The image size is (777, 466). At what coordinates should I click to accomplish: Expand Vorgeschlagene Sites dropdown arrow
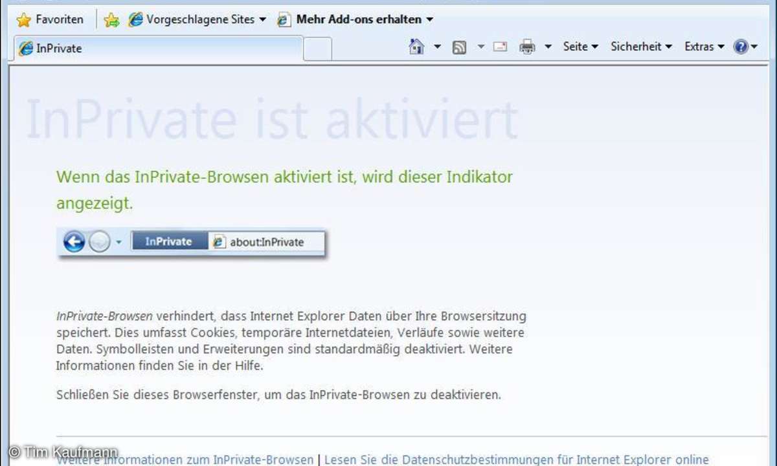pyautogui.click(x=262, y=20)
